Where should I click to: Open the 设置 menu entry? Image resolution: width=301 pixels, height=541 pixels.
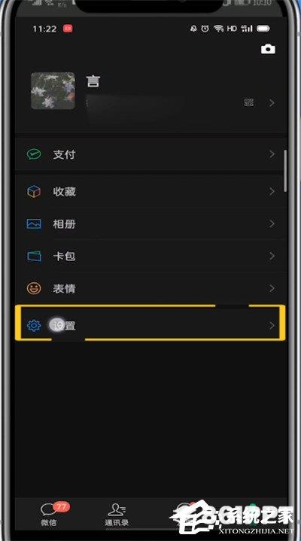[x=150, y=324]
